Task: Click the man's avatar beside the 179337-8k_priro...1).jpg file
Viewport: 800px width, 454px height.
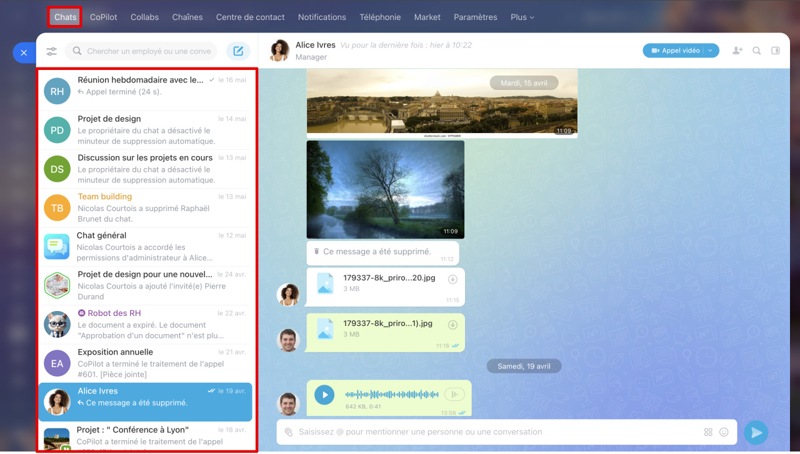Action: (x=288, y=340)
